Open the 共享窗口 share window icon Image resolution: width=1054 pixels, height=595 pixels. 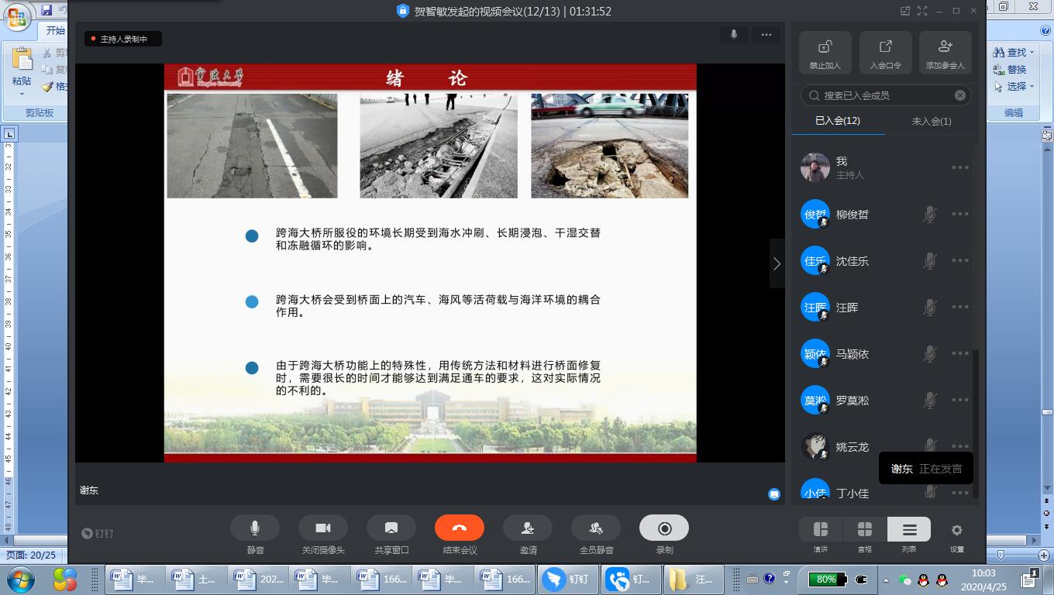(x=391, y=528)
